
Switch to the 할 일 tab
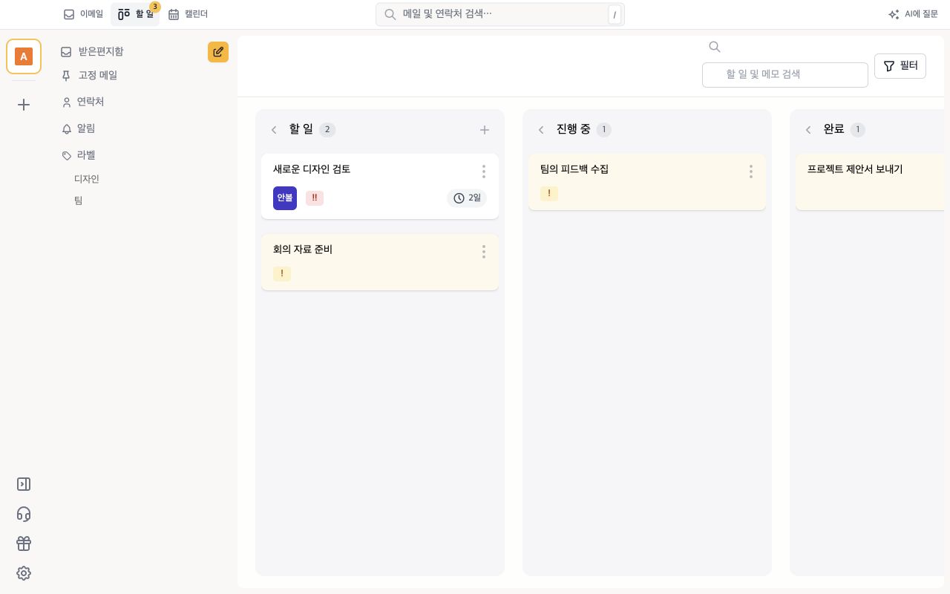click(135, 14)
